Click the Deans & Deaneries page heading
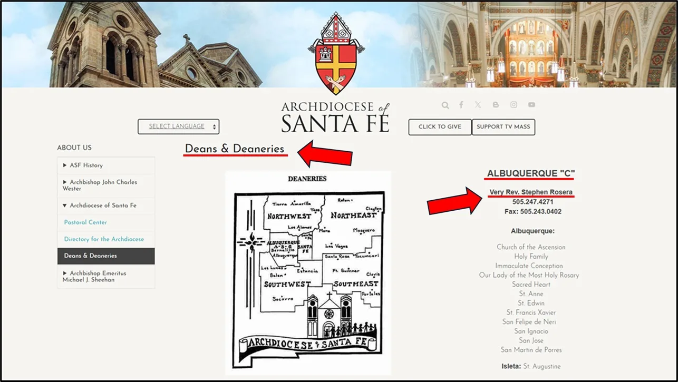Viewport: 678px width, 382px height. coord(235,149)
